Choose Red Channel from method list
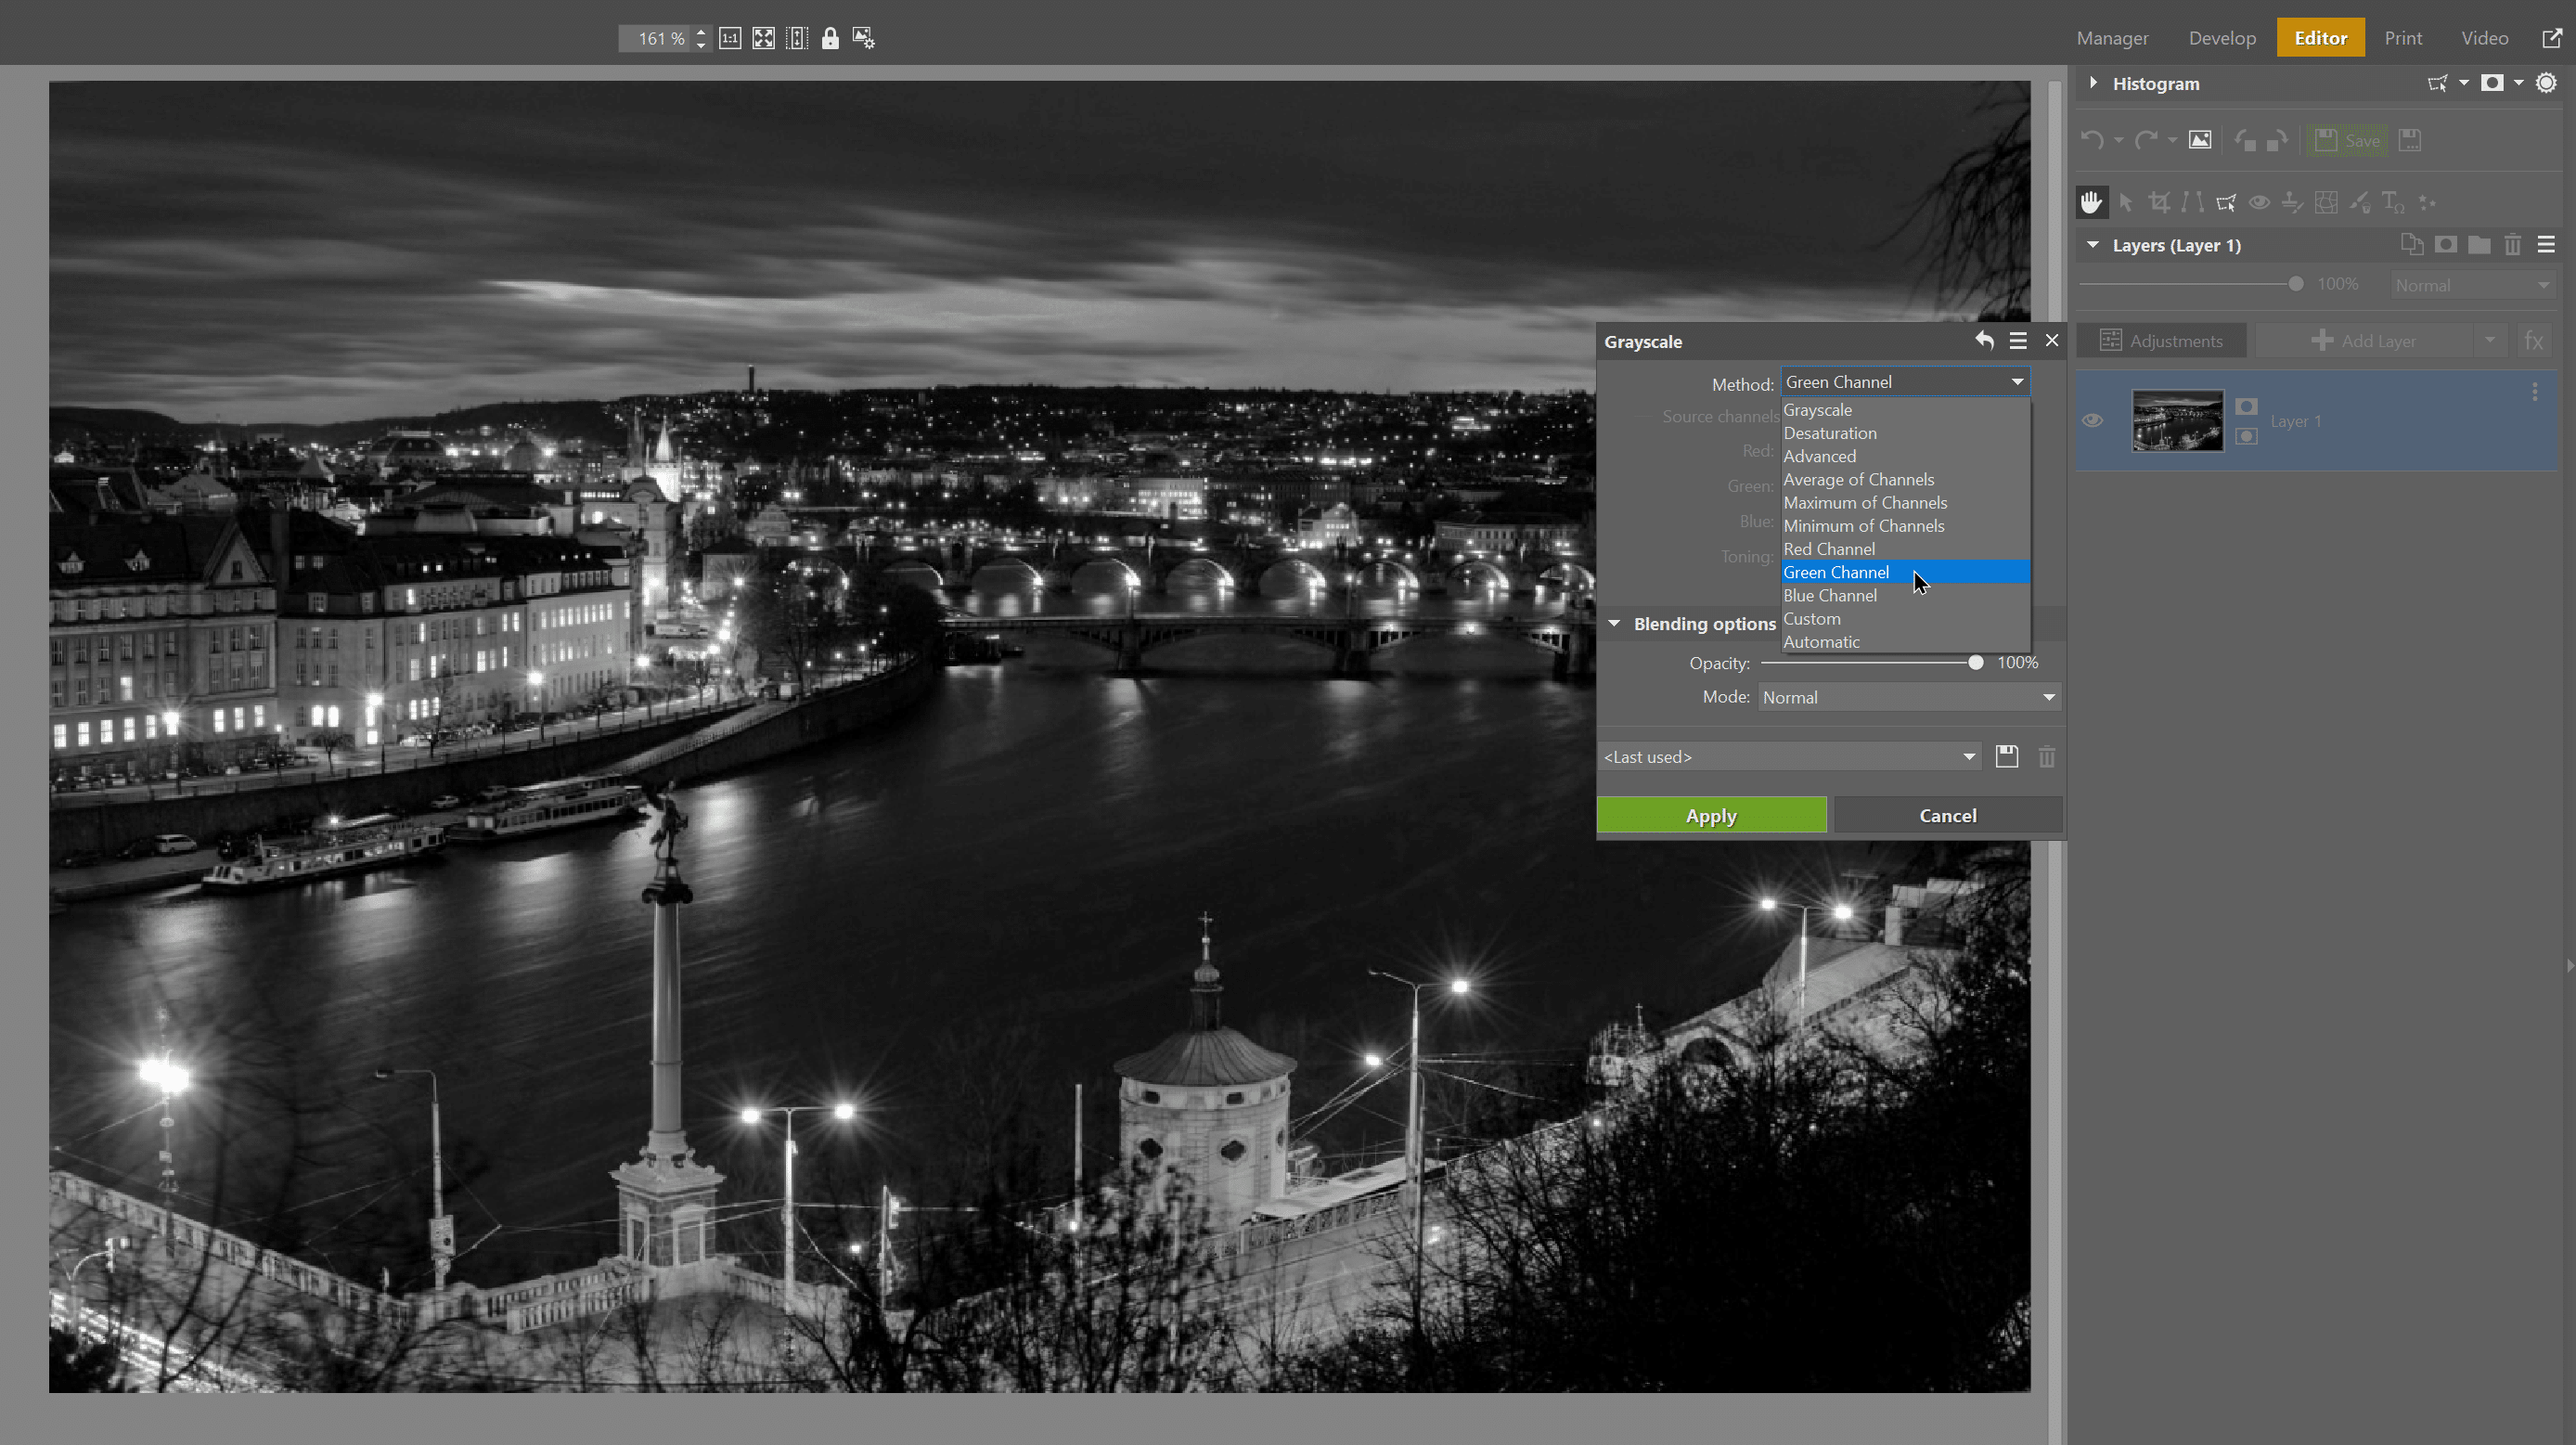 pyautogui.click(x=1906, y=549)
